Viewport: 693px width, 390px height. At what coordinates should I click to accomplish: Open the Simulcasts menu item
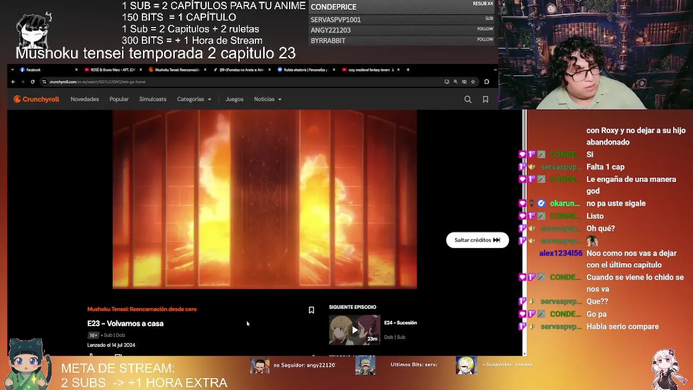click(153, 99)
